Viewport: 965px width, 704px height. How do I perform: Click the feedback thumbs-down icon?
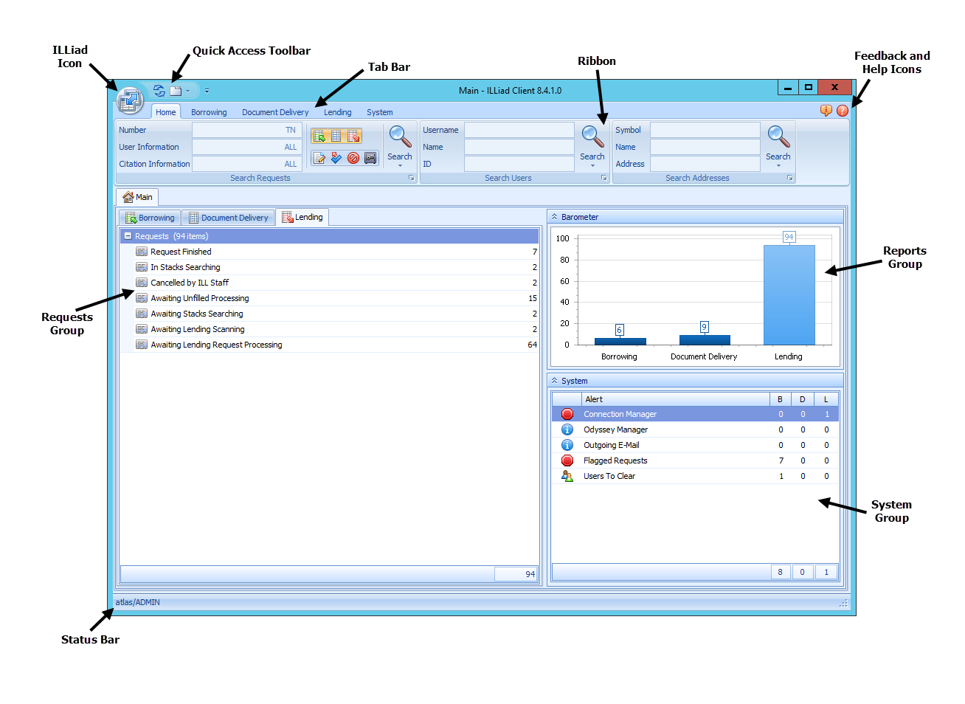[x=826, y=110]
